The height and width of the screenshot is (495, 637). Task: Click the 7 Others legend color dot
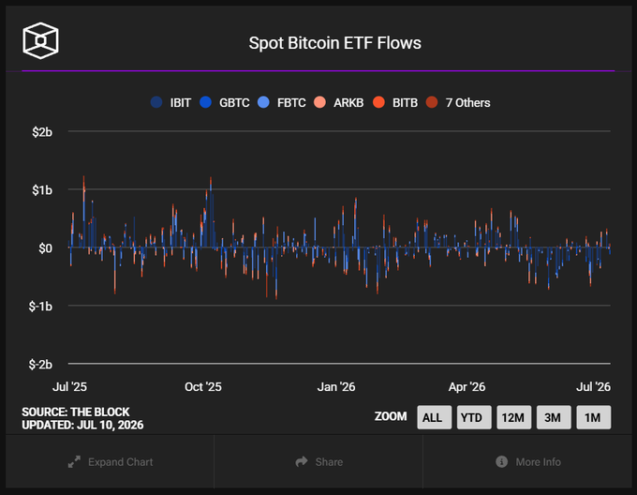432,102
